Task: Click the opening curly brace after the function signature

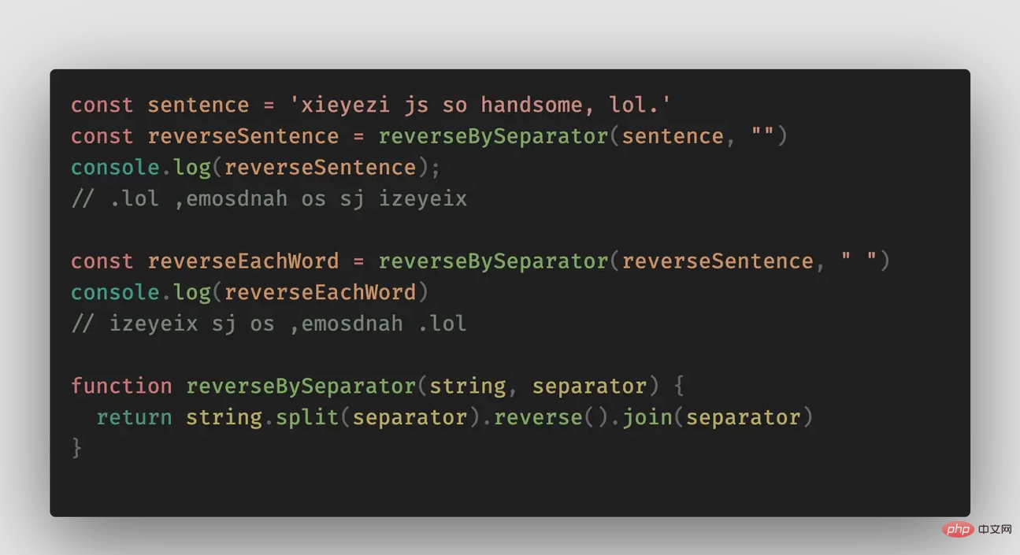Action: click(679, 386)
